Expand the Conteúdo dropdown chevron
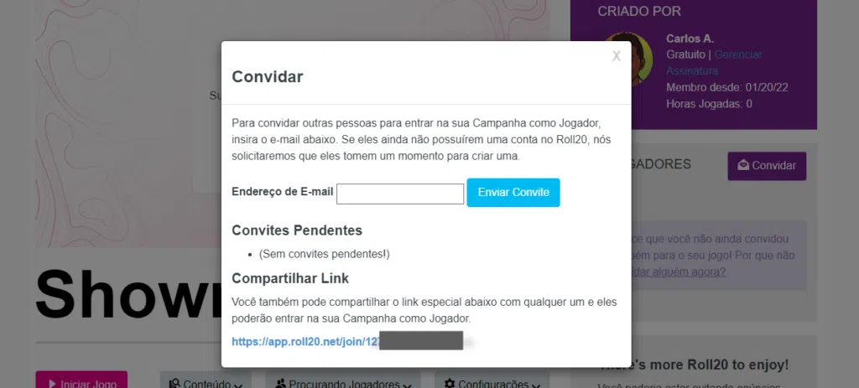This screenshot has height=388, width=859. click(237, 385)
